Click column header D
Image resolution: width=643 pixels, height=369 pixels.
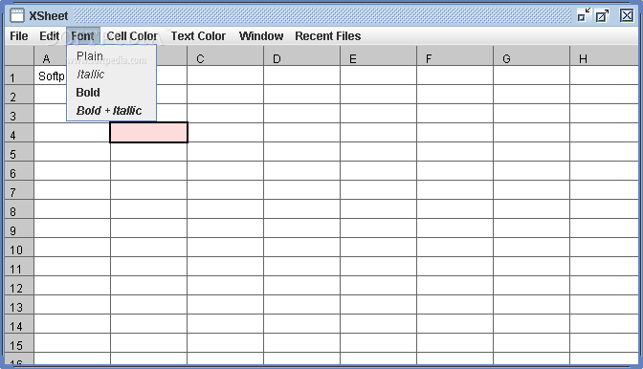pos(301,55)
